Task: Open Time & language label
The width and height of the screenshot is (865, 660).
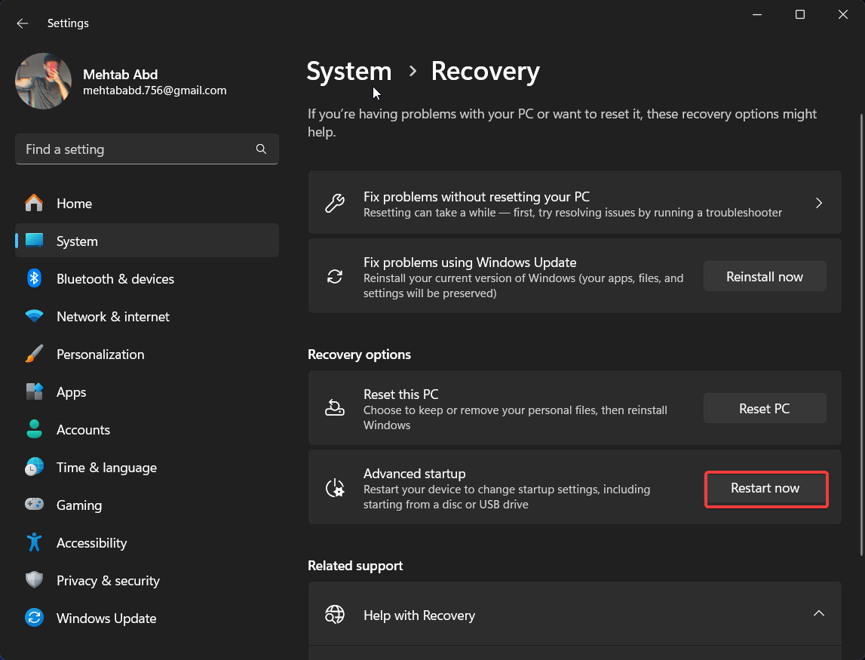Action: pos(106,468)
